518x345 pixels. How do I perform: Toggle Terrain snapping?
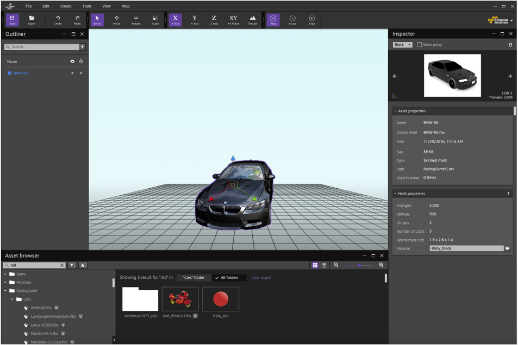[x=253, y=20]
